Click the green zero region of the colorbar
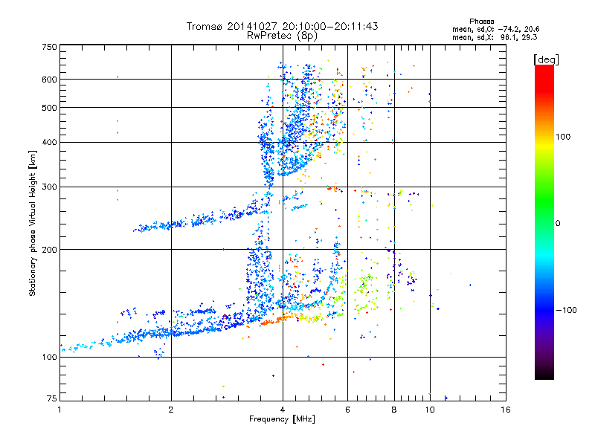 [544, 223]
